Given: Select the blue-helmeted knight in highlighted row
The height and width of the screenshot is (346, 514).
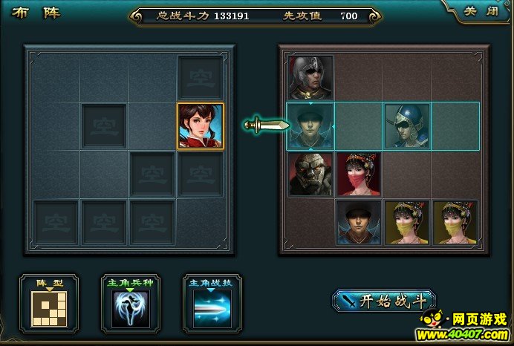Looking at the screenshot, I should [407, 126].
